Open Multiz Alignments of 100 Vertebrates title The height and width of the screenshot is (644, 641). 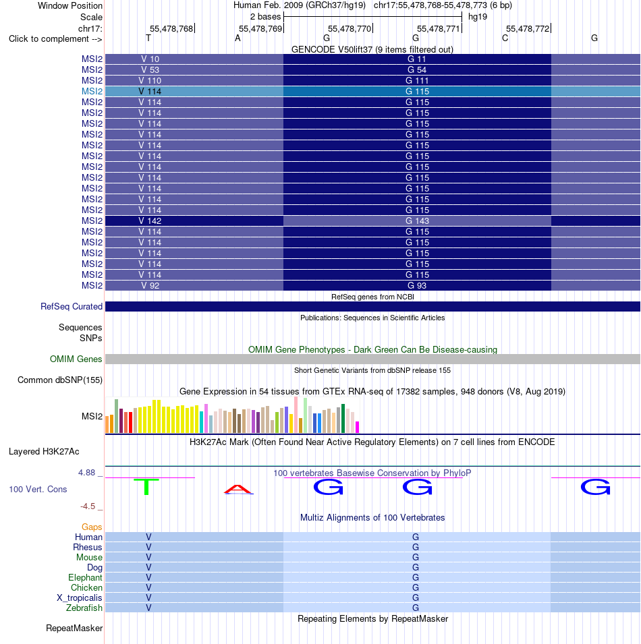coord(372,517)
